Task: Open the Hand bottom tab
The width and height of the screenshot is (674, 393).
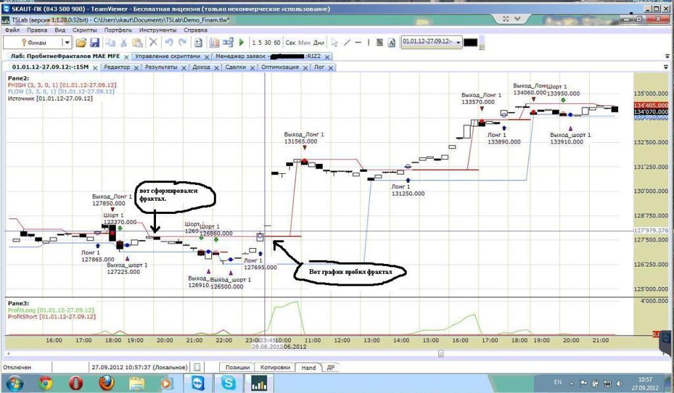Action: click(x=308, y=367)
